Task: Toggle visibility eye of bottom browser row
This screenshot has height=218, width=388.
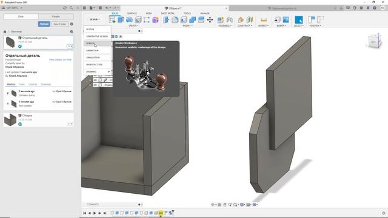Action: (x=95, y=85)
